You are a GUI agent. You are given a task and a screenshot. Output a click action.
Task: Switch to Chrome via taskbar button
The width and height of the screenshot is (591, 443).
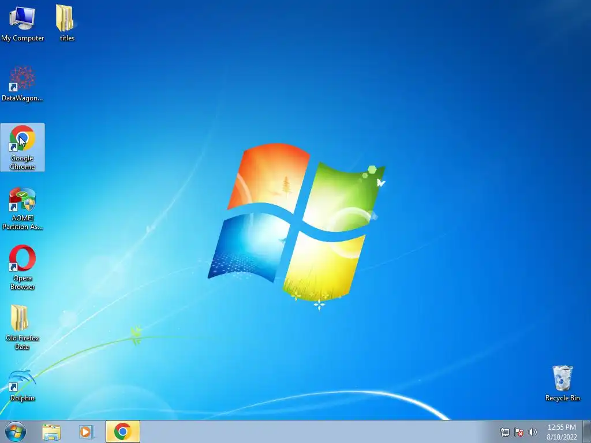tap(123, 431)
